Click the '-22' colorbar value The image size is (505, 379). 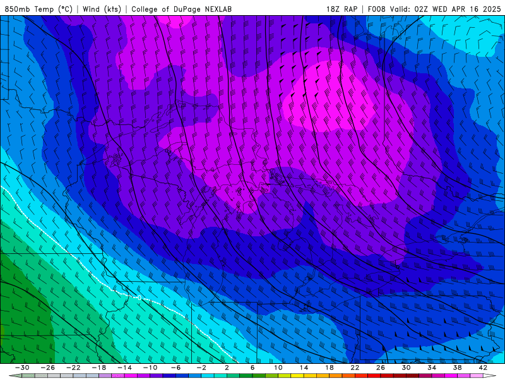click(73, 368)
